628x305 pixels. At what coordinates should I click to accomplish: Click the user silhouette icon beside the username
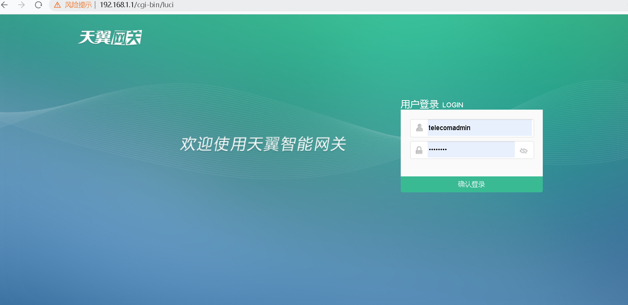pos(419,128)
